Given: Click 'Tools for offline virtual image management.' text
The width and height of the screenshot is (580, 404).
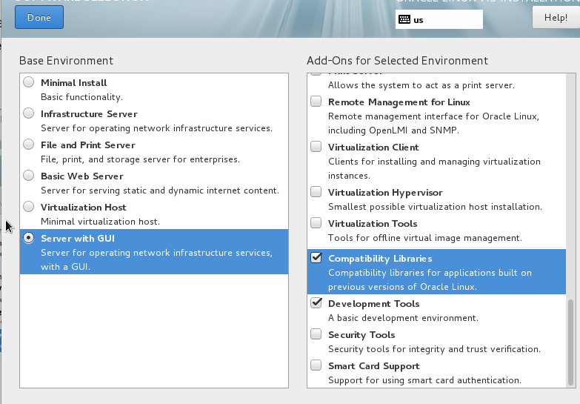Looking at the screenshot, I should click(425, 238).
